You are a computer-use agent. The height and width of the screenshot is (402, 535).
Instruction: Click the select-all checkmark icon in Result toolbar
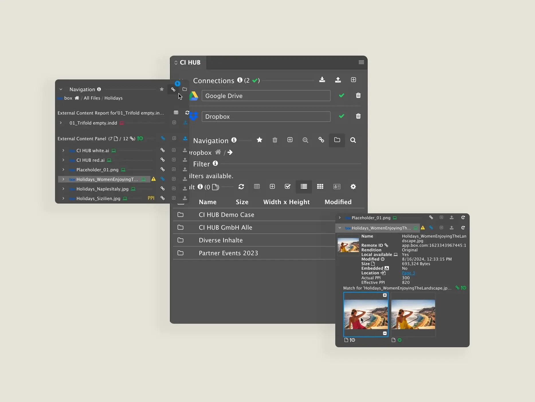click(x=288, y=187)
